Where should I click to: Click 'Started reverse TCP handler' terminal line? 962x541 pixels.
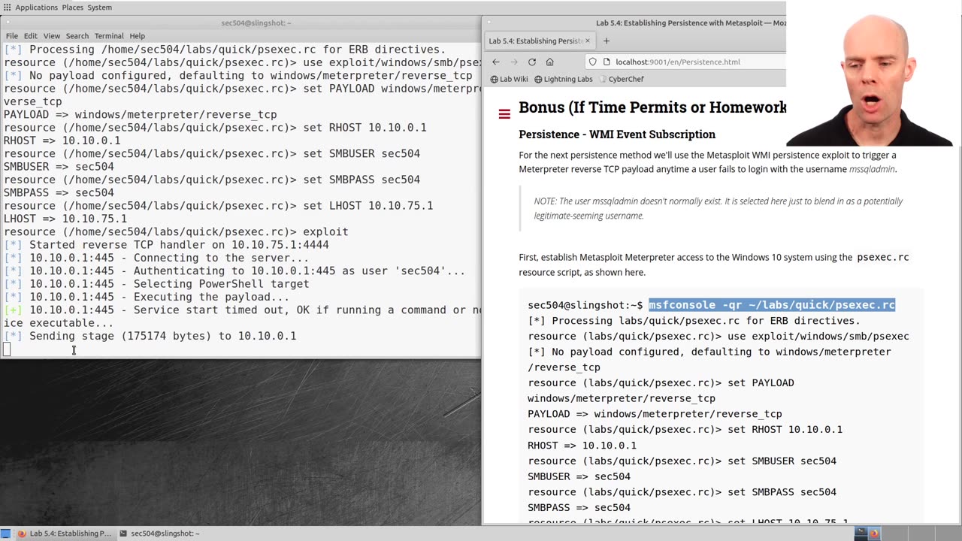[x=166, y=245]
